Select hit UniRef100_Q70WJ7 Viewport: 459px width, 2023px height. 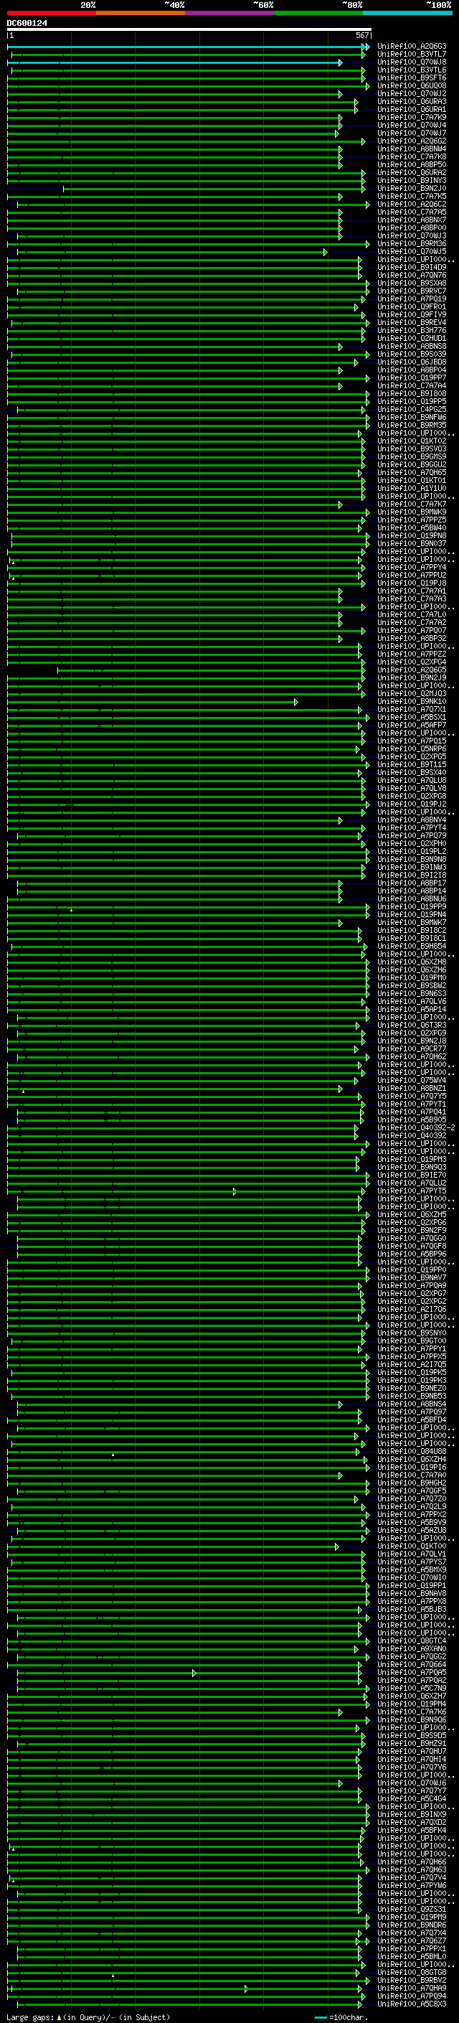(x=412, y=133)
